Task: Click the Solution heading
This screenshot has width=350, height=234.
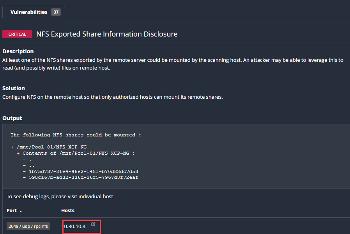Action: pos(14,88)
